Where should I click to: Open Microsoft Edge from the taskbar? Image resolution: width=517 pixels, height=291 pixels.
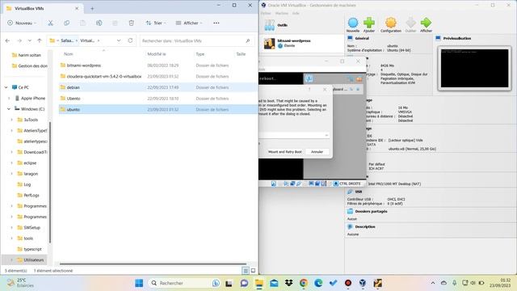pos(318,283)
